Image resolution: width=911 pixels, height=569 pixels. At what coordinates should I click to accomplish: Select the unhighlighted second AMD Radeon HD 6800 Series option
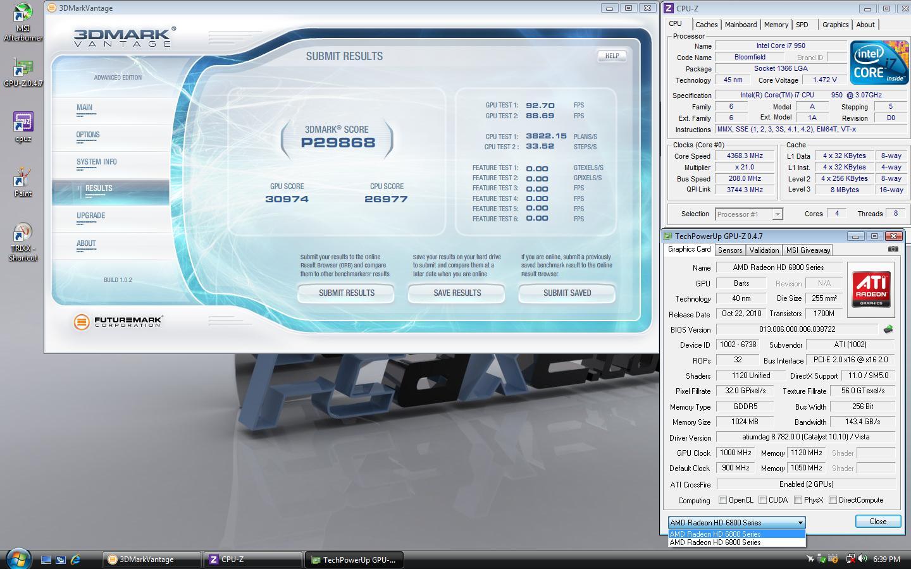click(x=736, y=542)
